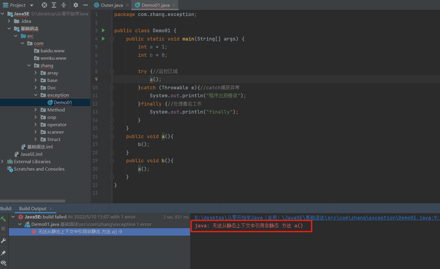Screen dimensions: 440x269
Task: Click the Collapse All icon in Project toolbar
Action: click(x=64, y=5)
